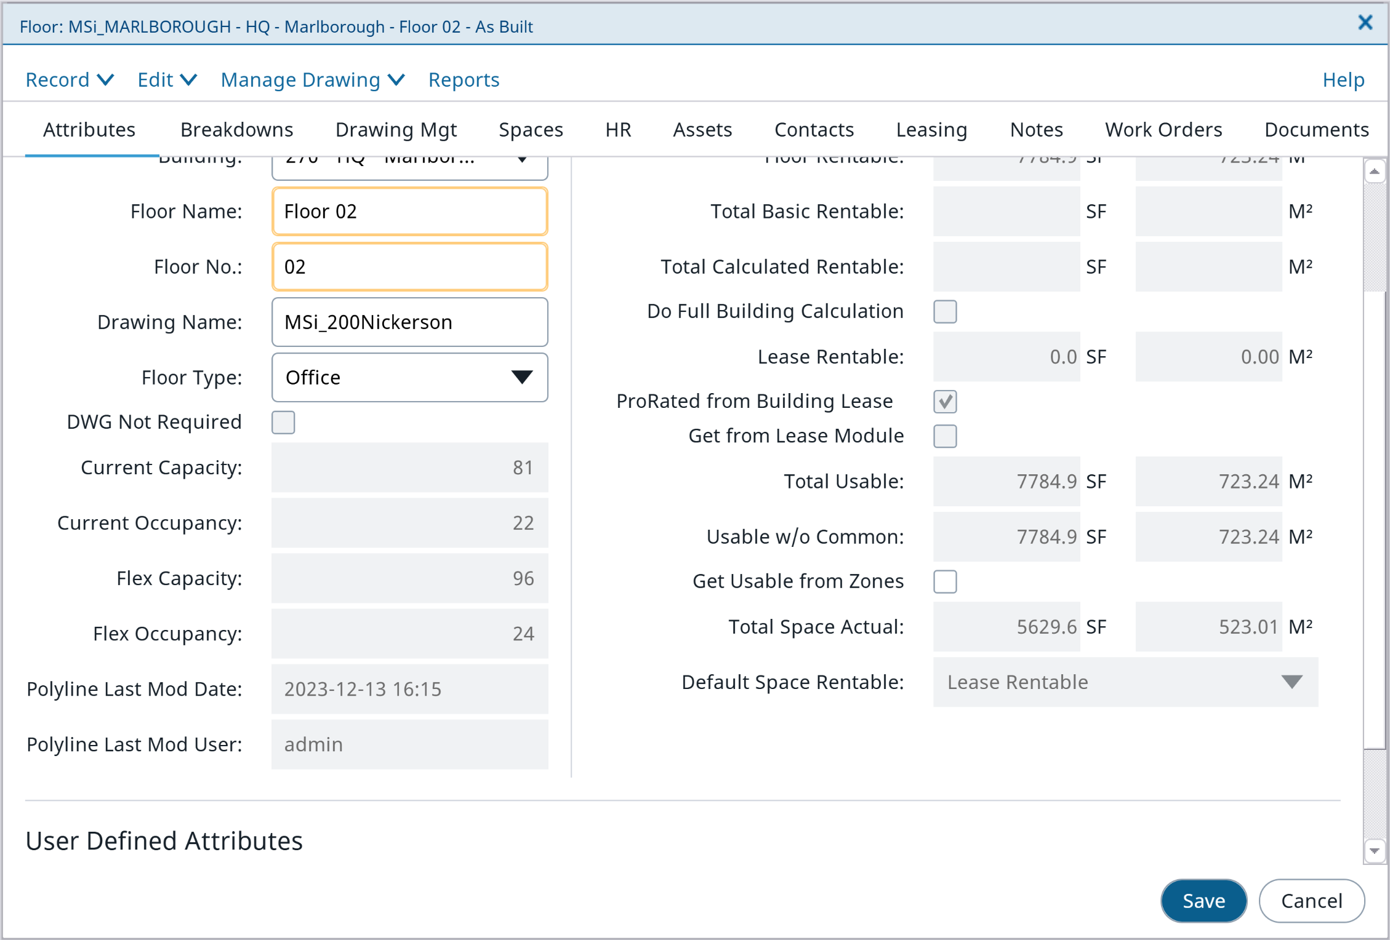Viewport: 1390px width, 940px height.
Task: Click the scrollbar down arrow
Action: point(1374,851)
